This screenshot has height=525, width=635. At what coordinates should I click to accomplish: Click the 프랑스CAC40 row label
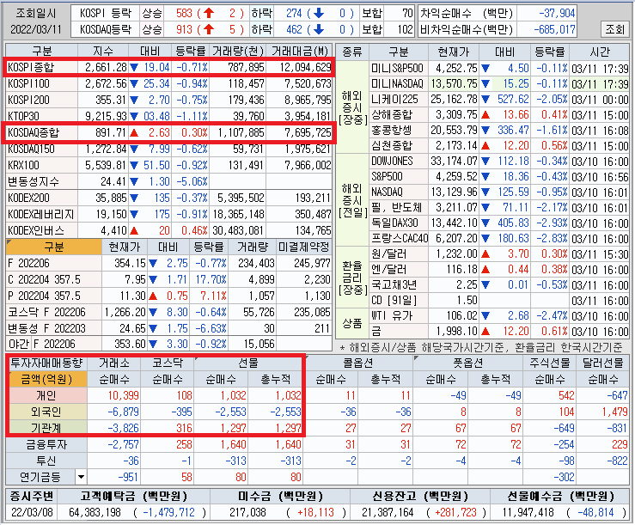(x=400, y=239)
